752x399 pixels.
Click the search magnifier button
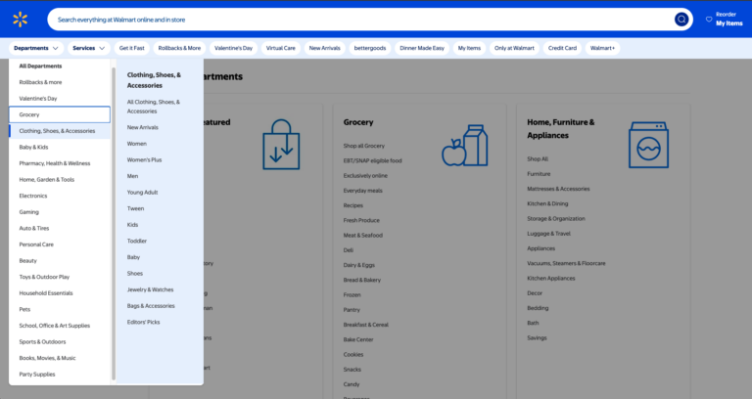coord(681,20)
